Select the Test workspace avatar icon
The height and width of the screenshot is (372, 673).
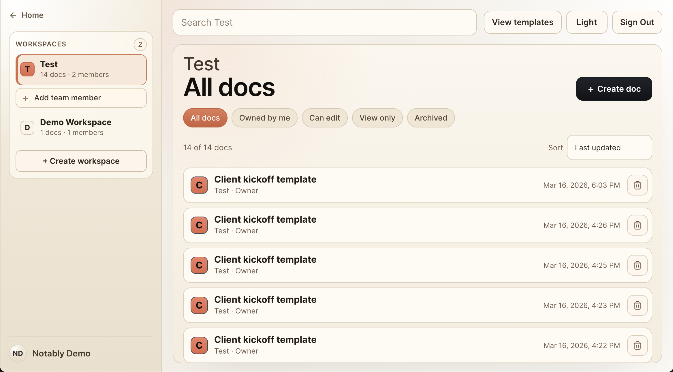[27, 69]
